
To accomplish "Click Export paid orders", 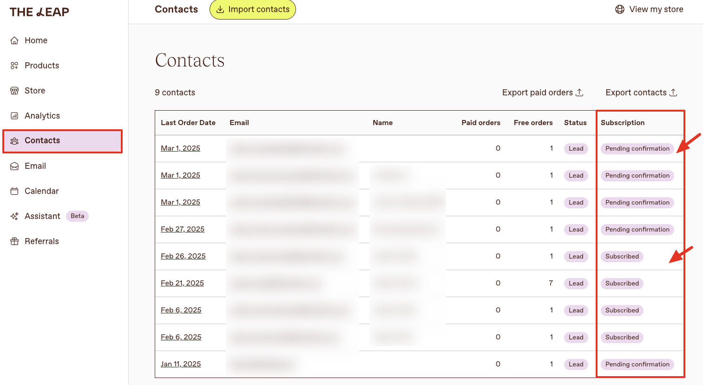I will click(543, 93).
